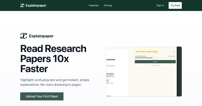202x106 pixels.
Task: Click the large Explainpaper hero logo icon
Action: coord(23,36)
